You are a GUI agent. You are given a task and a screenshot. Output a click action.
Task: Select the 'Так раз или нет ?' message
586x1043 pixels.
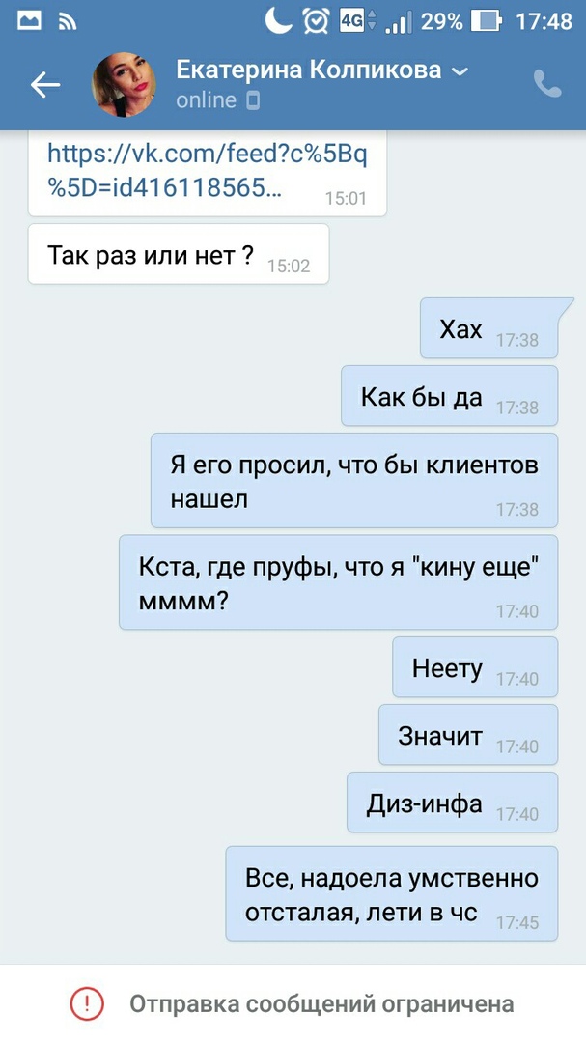[179, 254]
